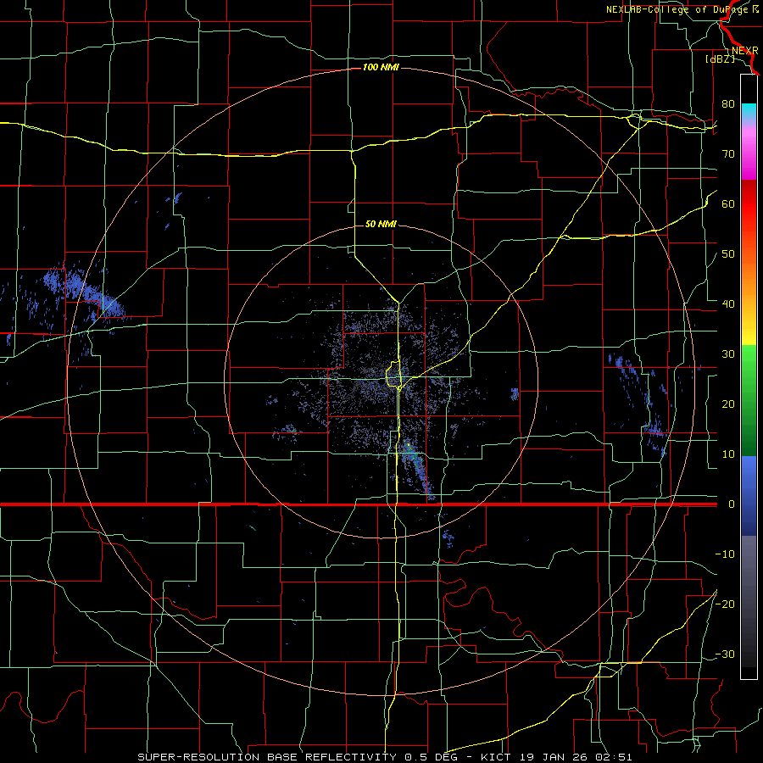Click the NEXR label above the color scale
Screen dimensions: 763x763
click(x=744, y=51)
